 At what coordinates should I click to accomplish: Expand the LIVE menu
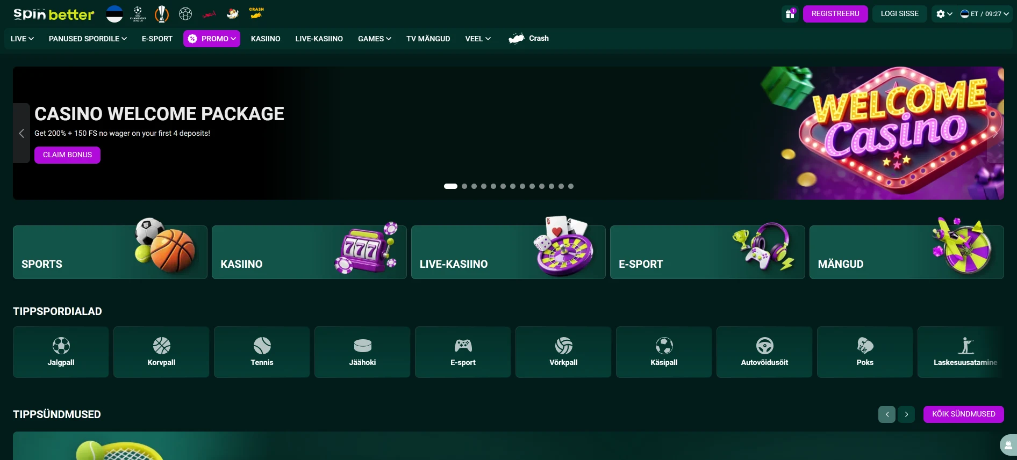pyautogui.click(x=22, y=39)
